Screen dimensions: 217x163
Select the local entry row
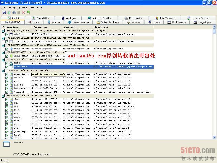pyautogui.click(x=79, y=135)
